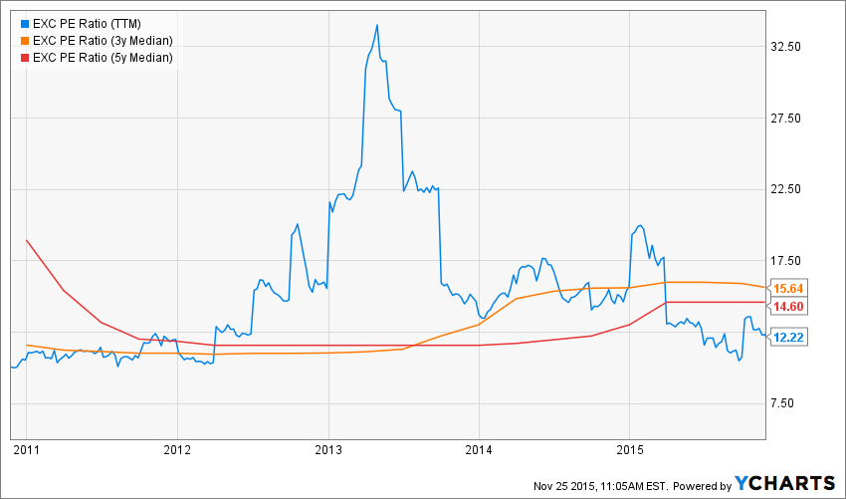Select the EXC PE Ratio (TTM) legend label
The width and height of the screenshot is (846, 499).
pyautogui.click(x=87, y=24)
